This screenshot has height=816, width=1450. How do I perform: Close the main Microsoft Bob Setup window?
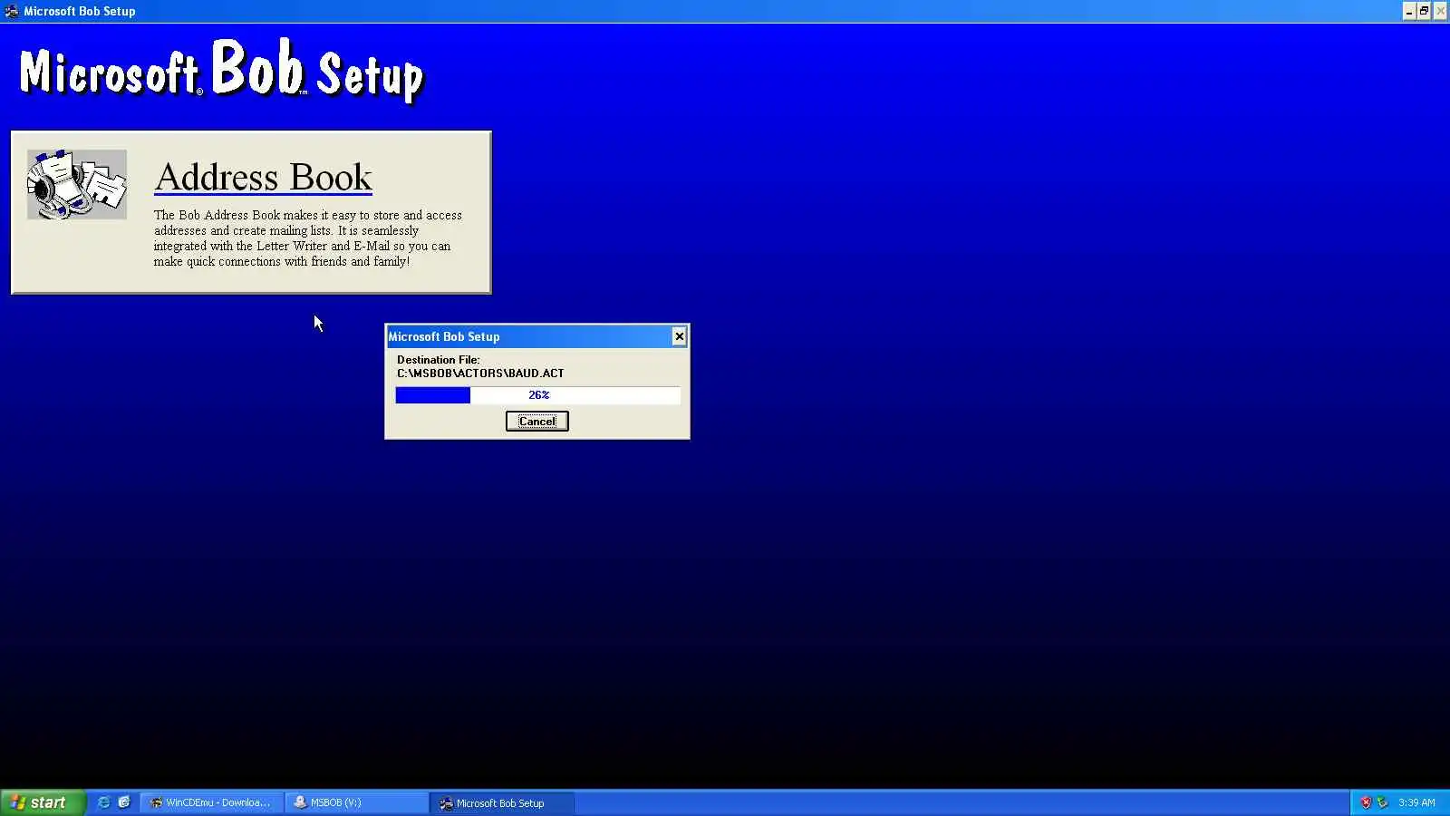[1440, 11]
